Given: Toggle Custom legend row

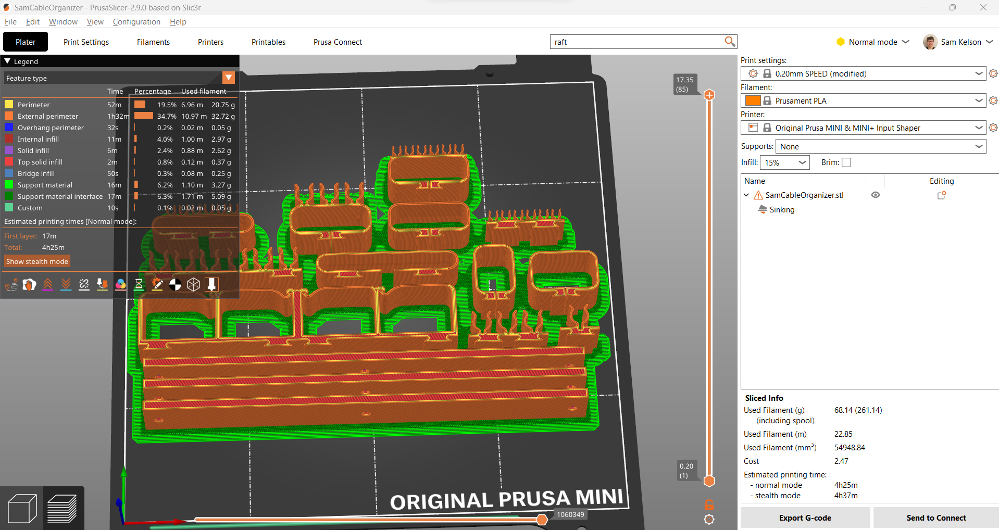Looking at the screenshot, I should 120,208.
